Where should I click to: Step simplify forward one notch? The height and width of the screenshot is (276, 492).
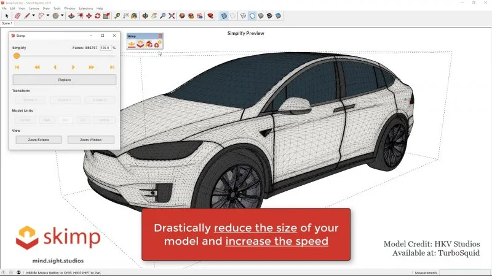[73, 67]
